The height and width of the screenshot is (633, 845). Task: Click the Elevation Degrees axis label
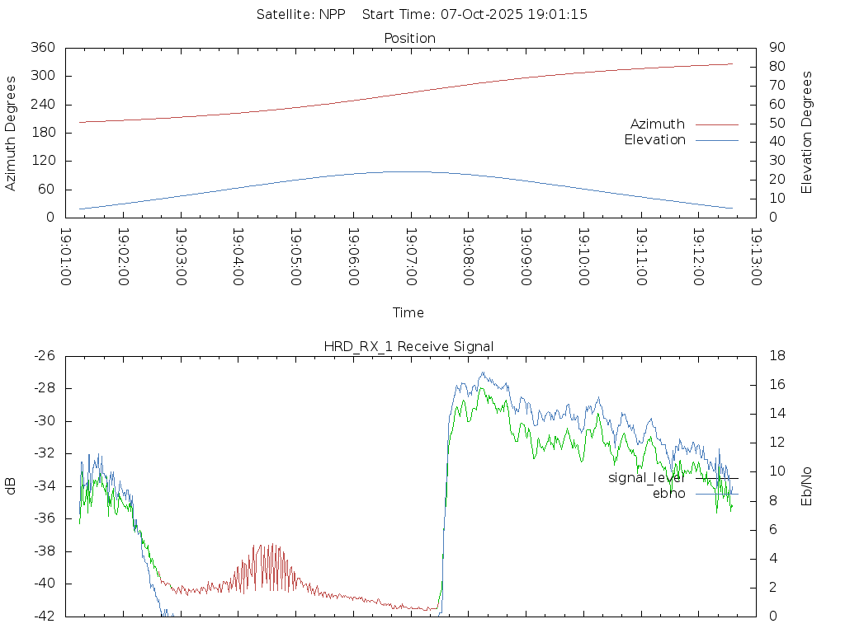[807, 133]
